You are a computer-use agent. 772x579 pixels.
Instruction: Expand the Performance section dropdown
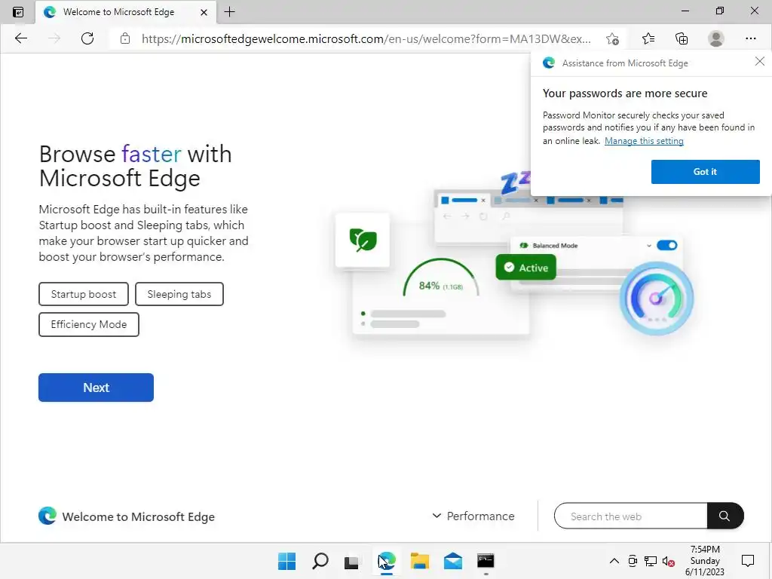point(473,516)
